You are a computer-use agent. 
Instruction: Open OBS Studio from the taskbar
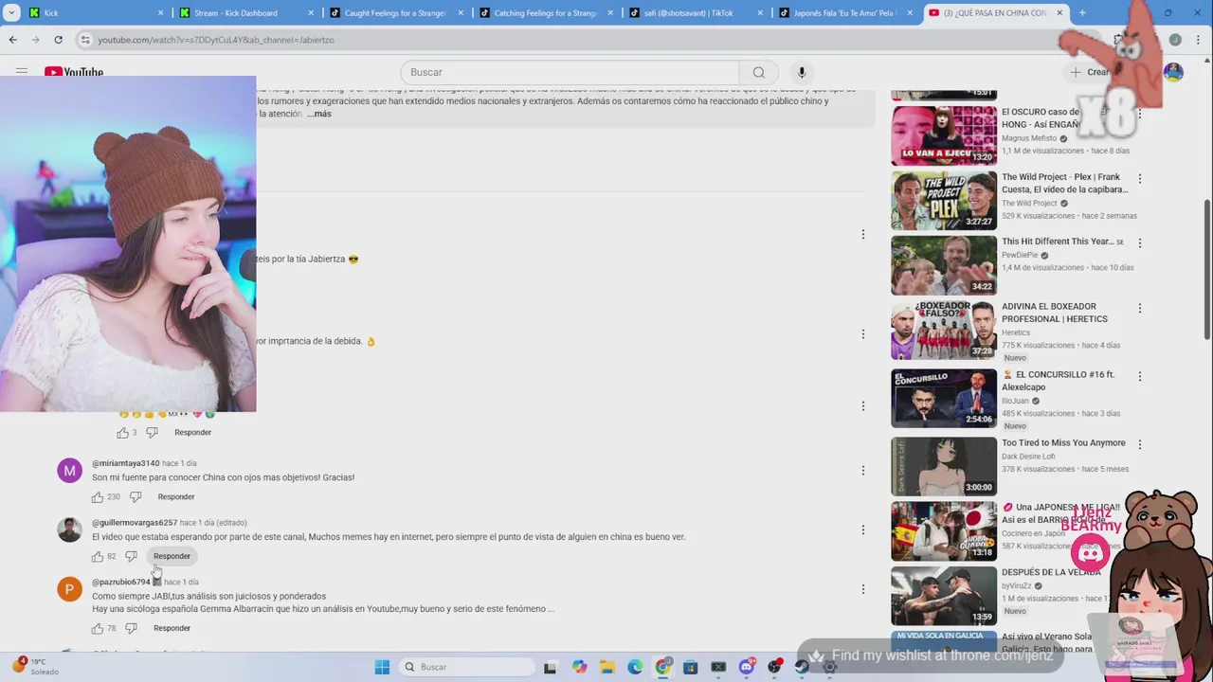tap(774, 667)
